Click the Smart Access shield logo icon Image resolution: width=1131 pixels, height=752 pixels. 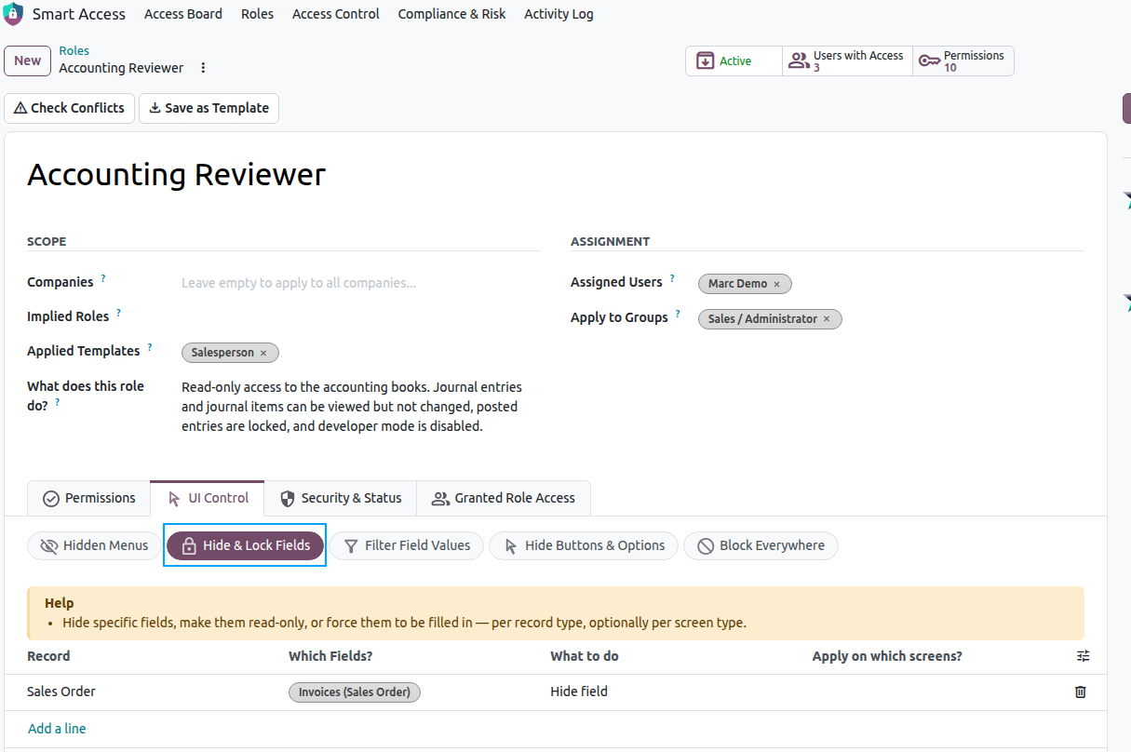[x=13, y=14]
